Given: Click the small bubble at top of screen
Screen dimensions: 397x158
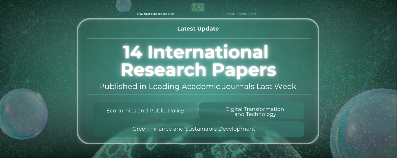Looking at the screenshot, I should click(x=123, y=5).
